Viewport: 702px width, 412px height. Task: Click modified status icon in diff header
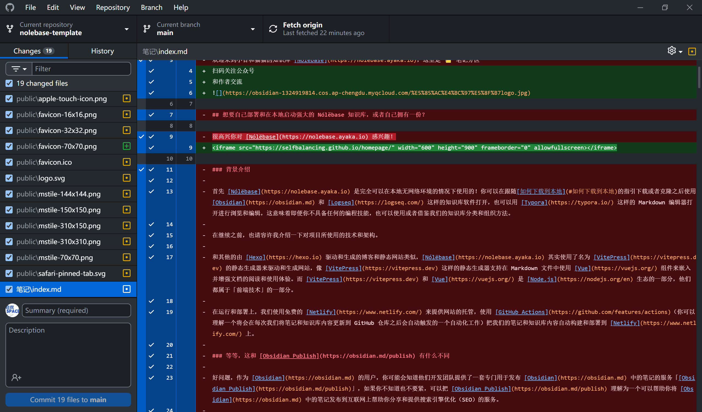[x=692, y=51]
